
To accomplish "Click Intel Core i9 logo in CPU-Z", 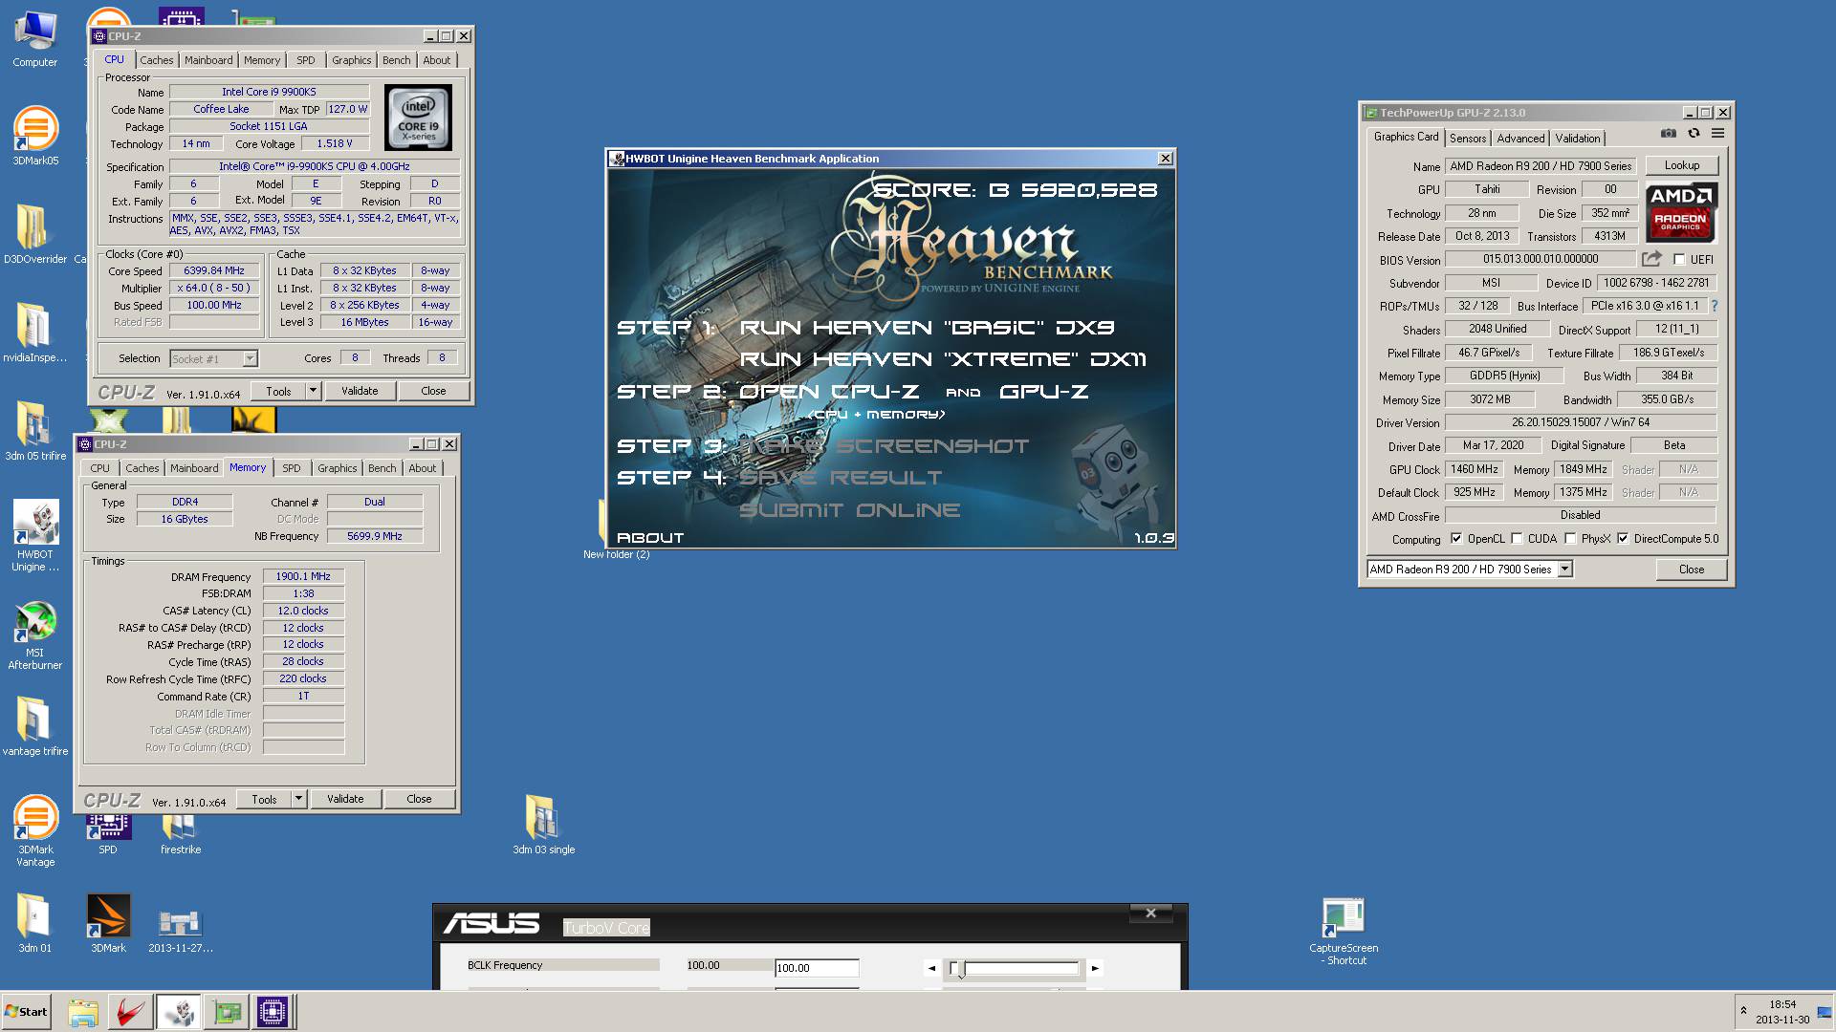I will (x=418, y=118).
